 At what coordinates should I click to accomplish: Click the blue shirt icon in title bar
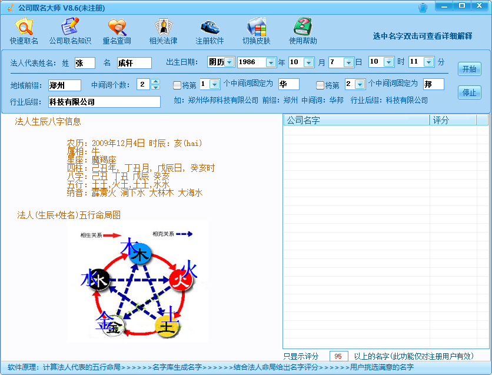click(x=423, y=7)
